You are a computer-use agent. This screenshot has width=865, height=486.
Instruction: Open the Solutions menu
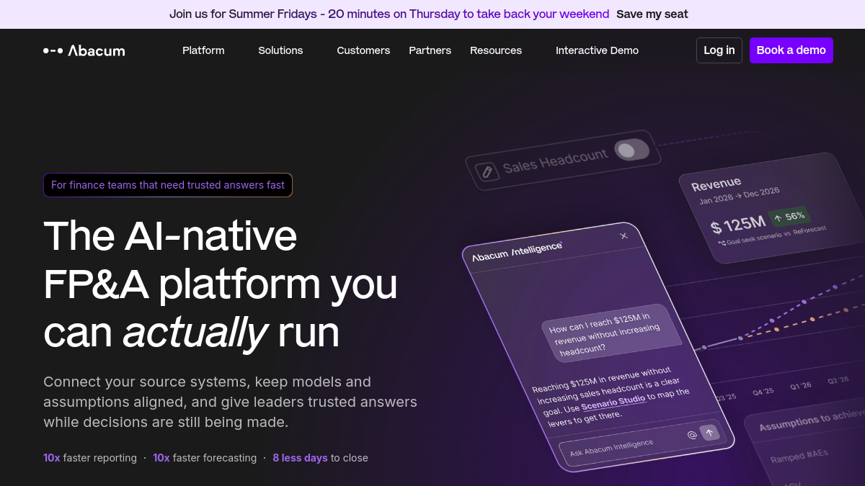(280, 50)
